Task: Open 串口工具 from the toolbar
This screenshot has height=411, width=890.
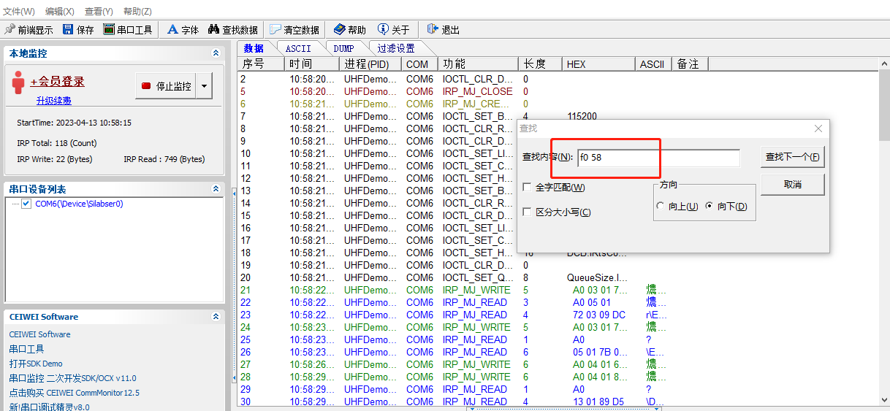Action: [128, 30]
